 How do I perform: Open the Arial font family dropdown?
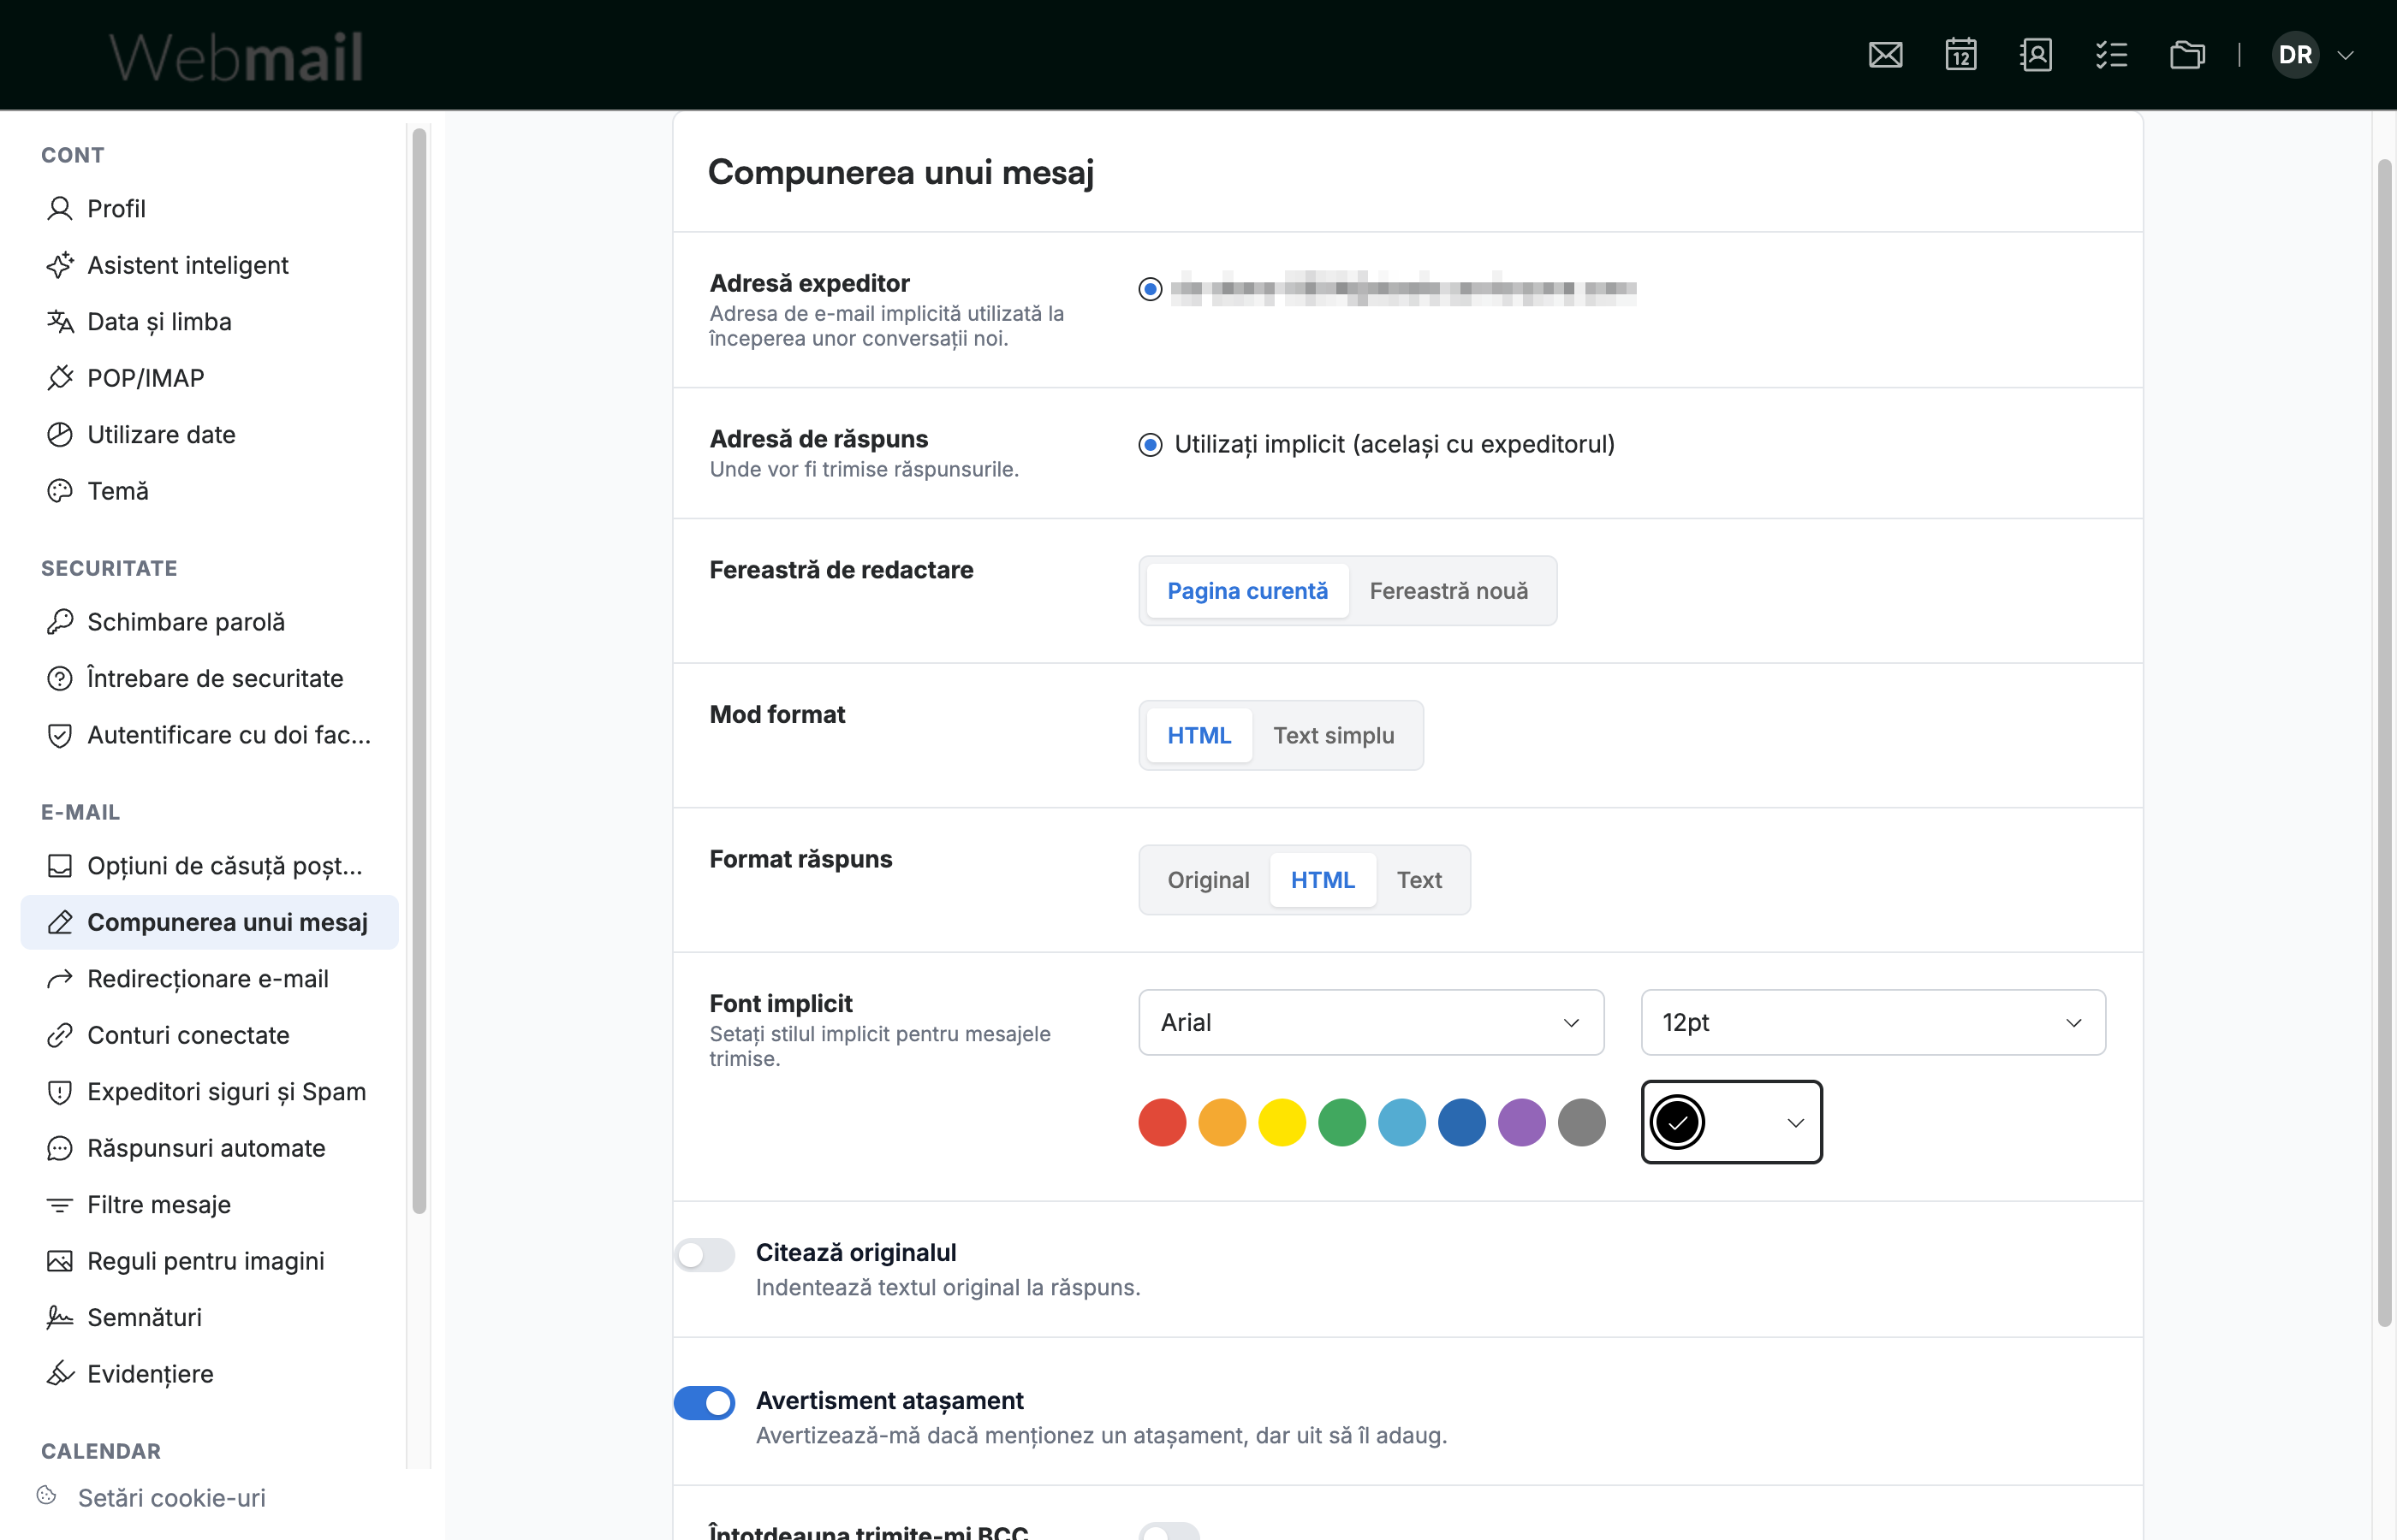point(1371,1022)
